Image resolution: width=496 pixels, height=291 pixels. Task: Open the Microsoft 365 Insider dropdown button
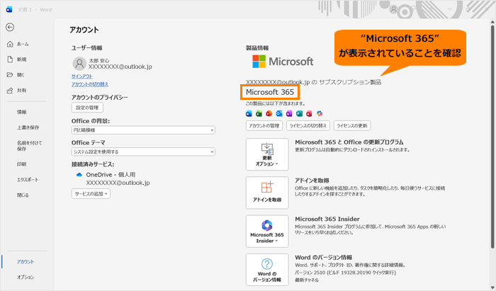[x=267, y=232]
